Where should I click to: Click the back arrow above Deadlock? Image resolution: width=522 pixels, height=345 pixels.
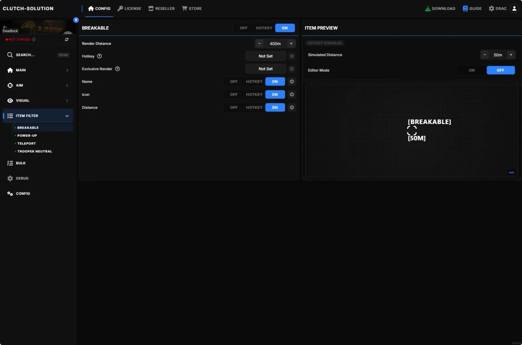tap(5, 27)
